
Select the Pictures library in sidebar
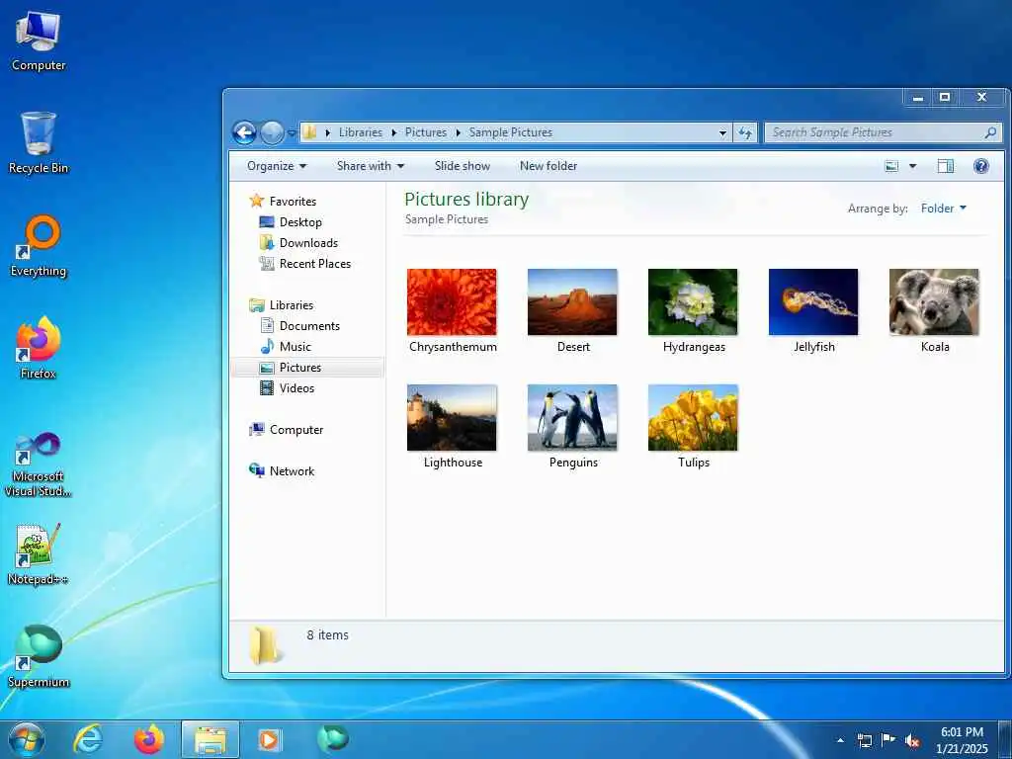pos(300,368)
